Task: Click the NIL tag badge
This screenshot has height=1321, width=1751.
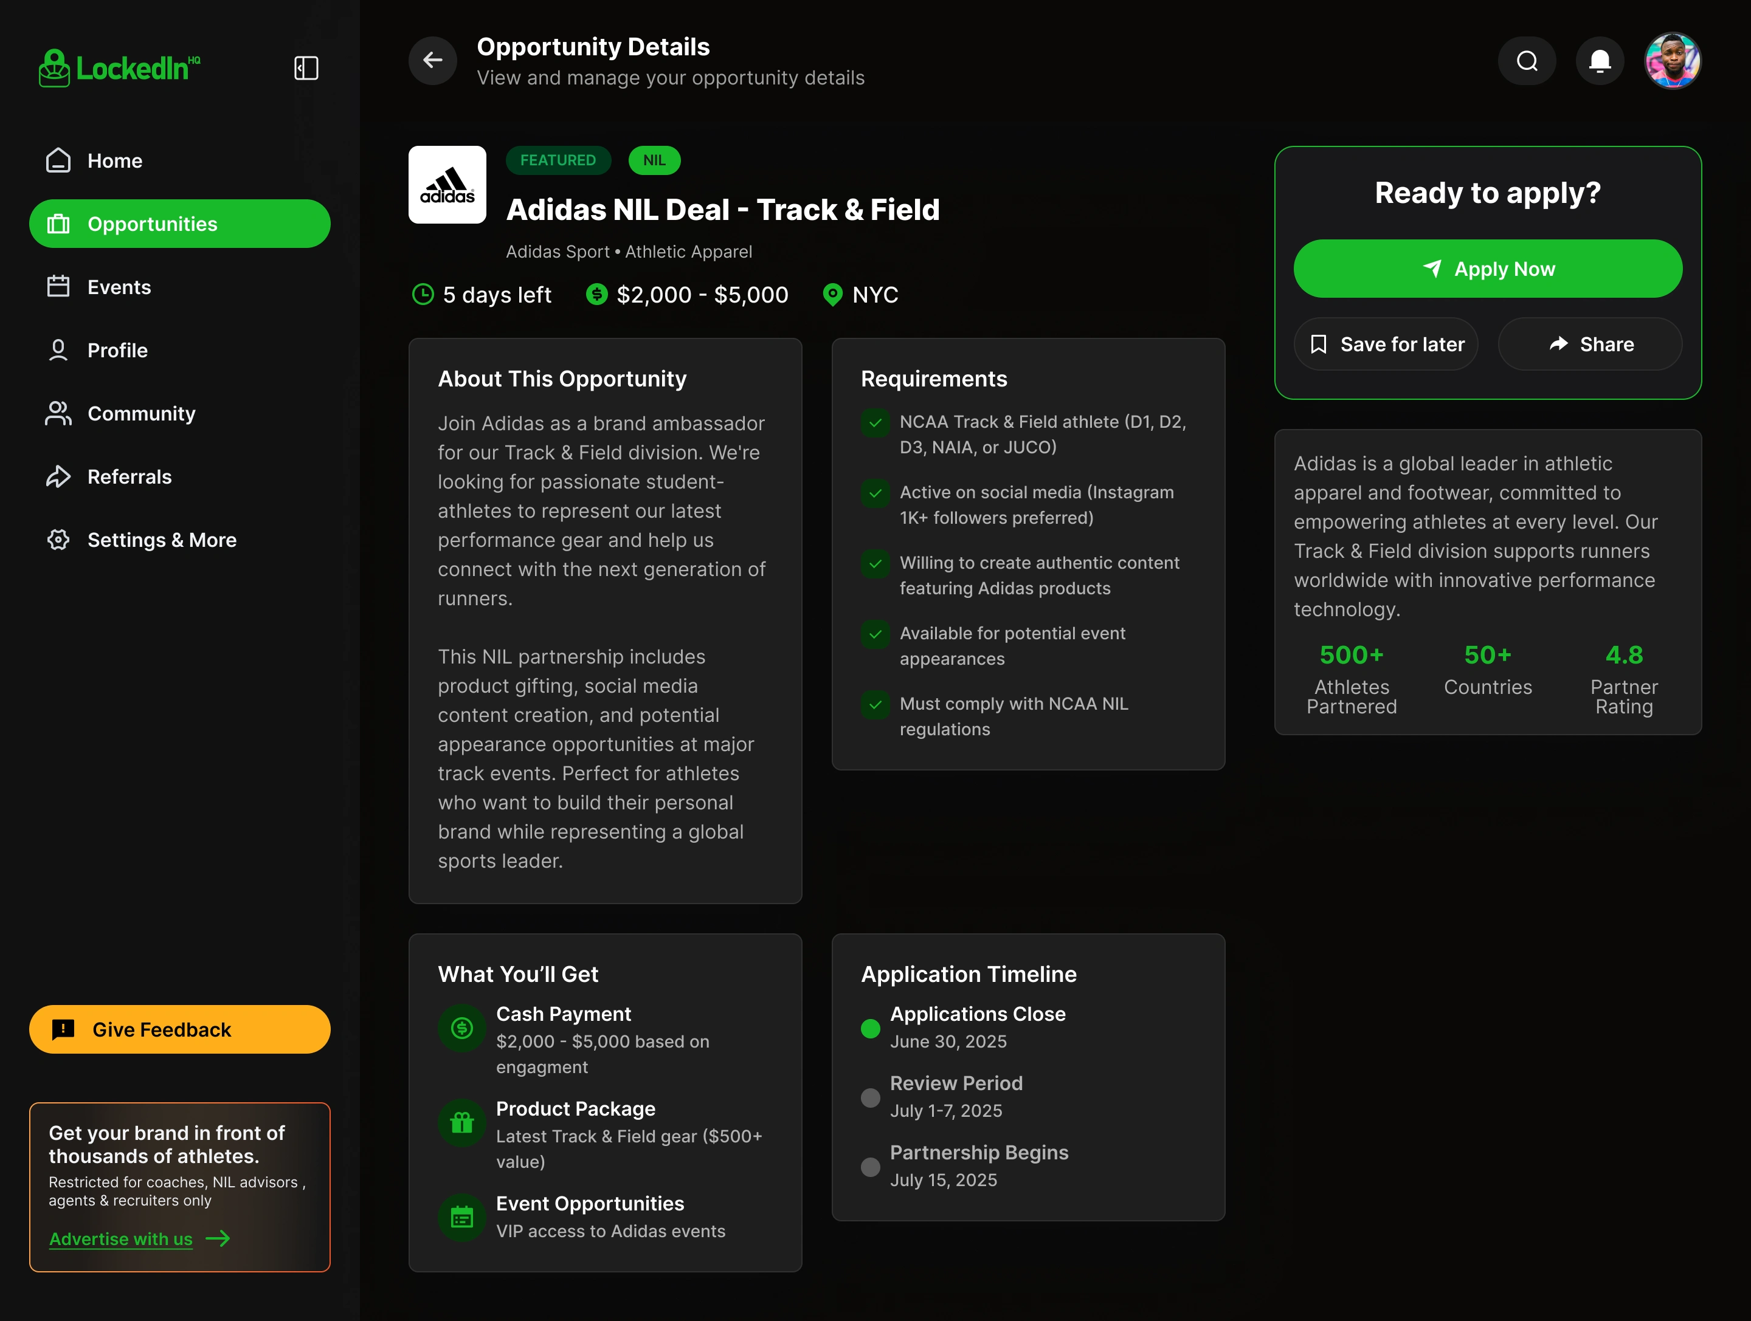Action: pos(655,160)
